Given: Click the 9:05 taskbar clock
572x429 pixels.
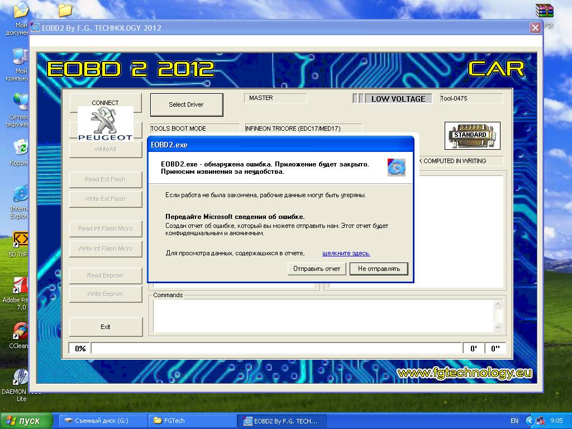Looking at the screenshot, I should tap(556, 421).
